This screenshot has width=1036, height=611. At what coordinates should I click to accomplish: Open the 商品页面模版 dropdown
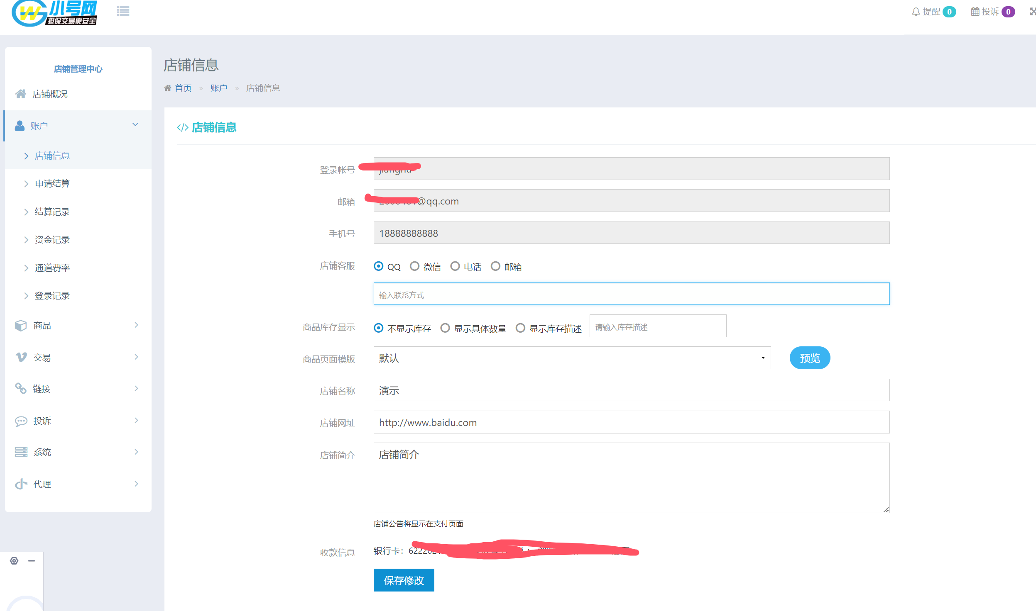point(572,358)
